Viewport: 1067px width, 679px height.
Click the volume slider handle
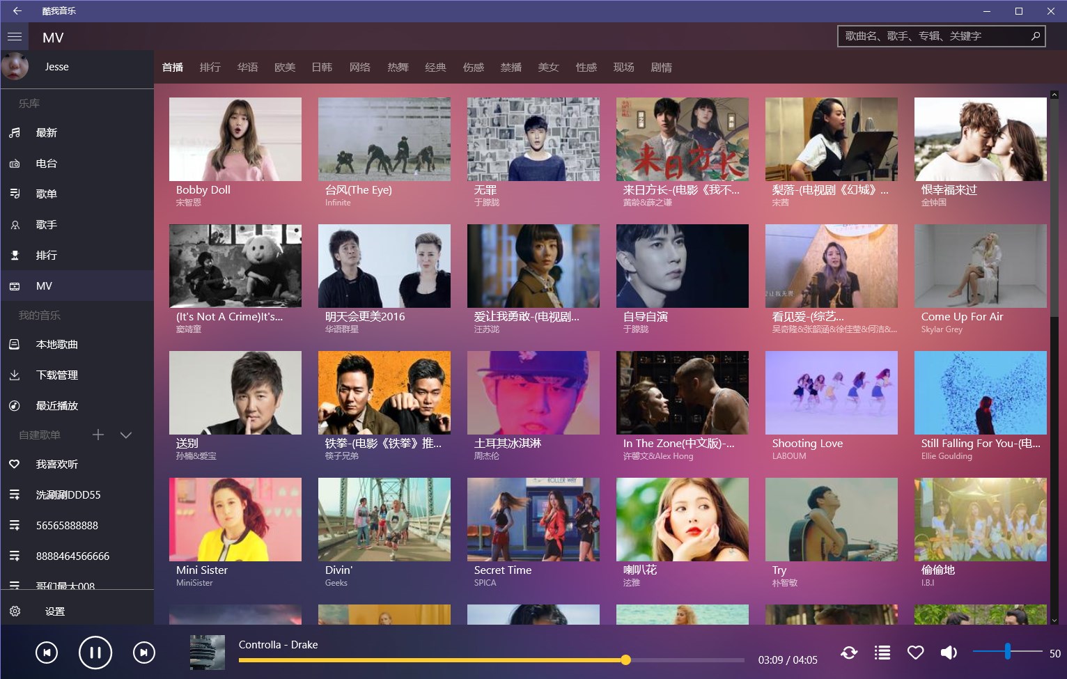coord(1007,651)
